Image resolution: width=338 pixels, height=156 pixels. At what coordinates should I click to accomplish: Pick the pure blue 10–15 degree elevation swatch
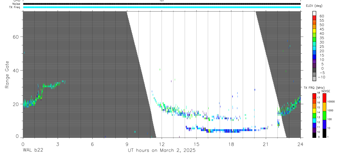(x=314, y=57)
